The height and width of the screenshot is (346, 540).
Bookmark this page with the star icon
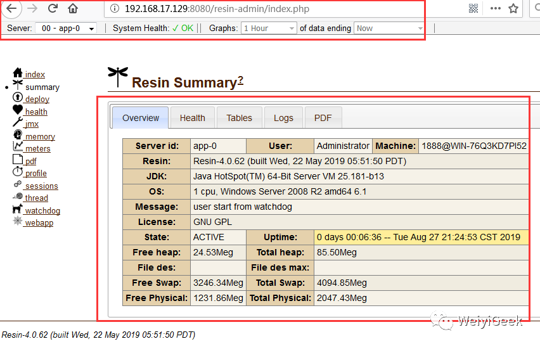click(x=513, y=9)
